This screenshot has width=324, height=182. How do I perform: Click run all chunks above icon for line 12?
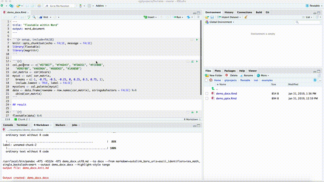[192, 61]
